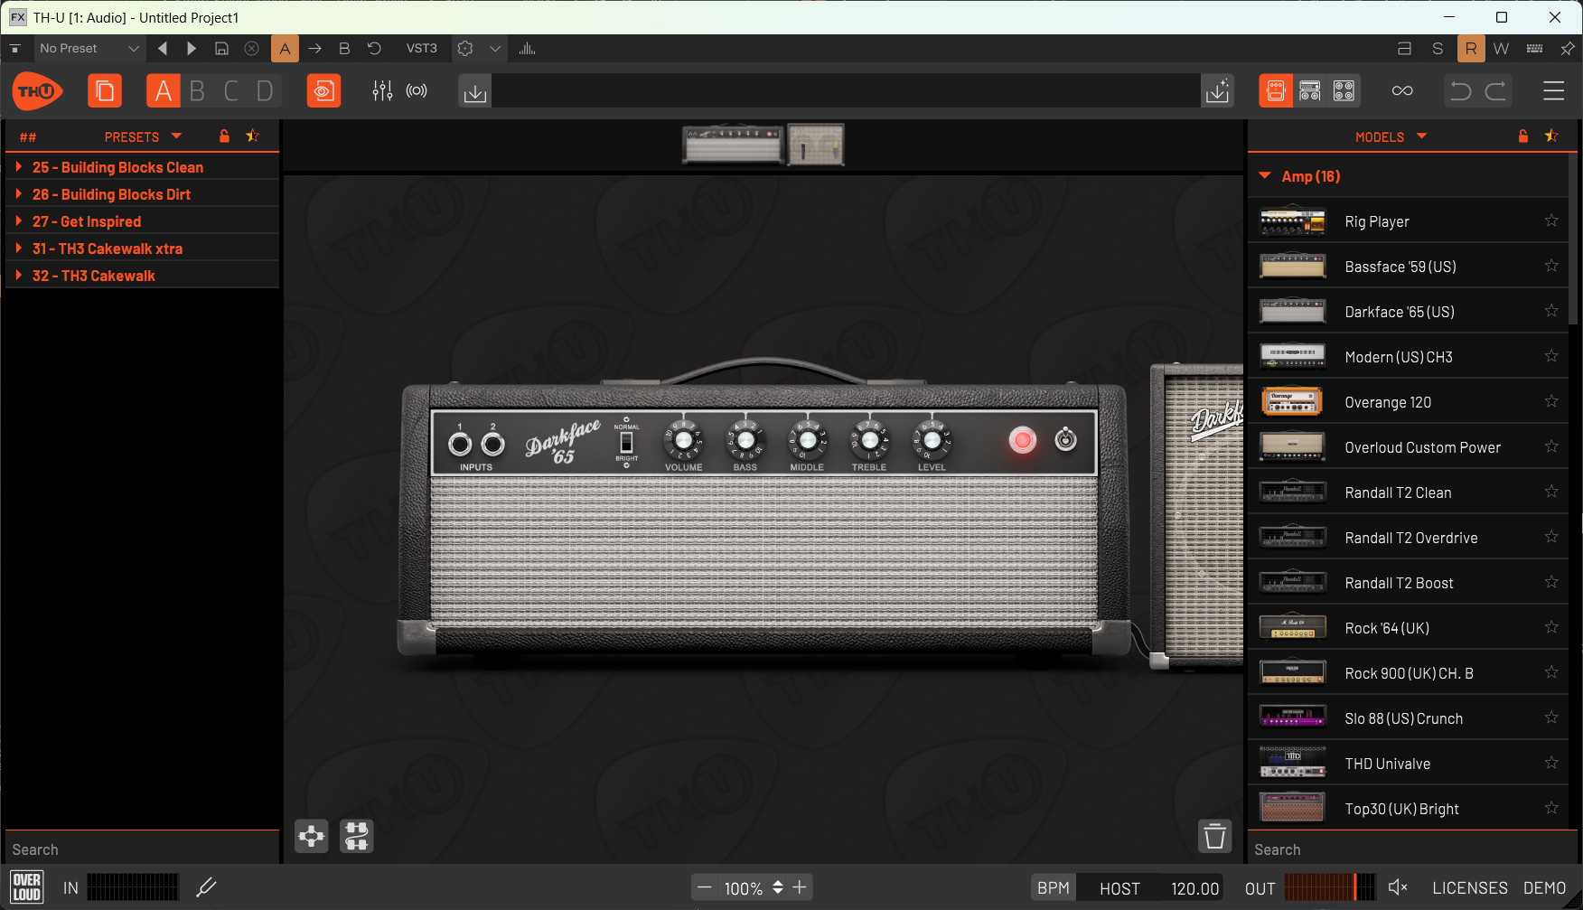1583x910 pixels.
Task: Adjust the amp VOLUME knob
Action: pyautogui.click(x=683, y=440)
